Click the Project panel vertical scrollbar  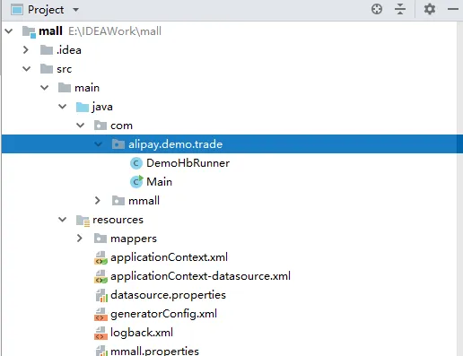coord(460,188)
